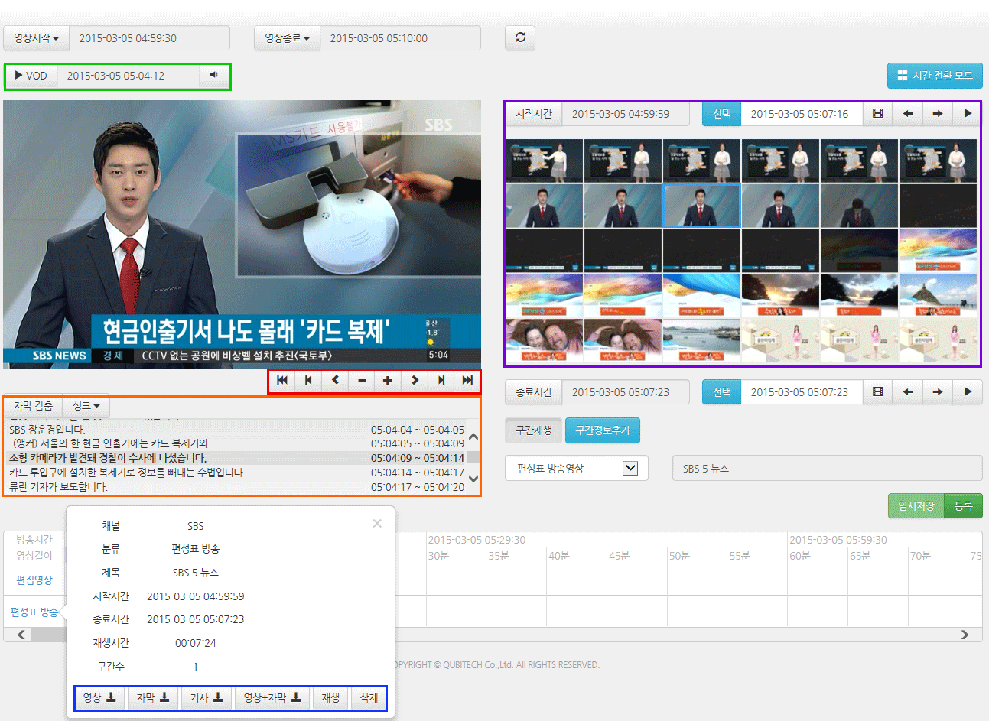
Task: Open the 영상시작 dropdown
Action: click(36, 37)
